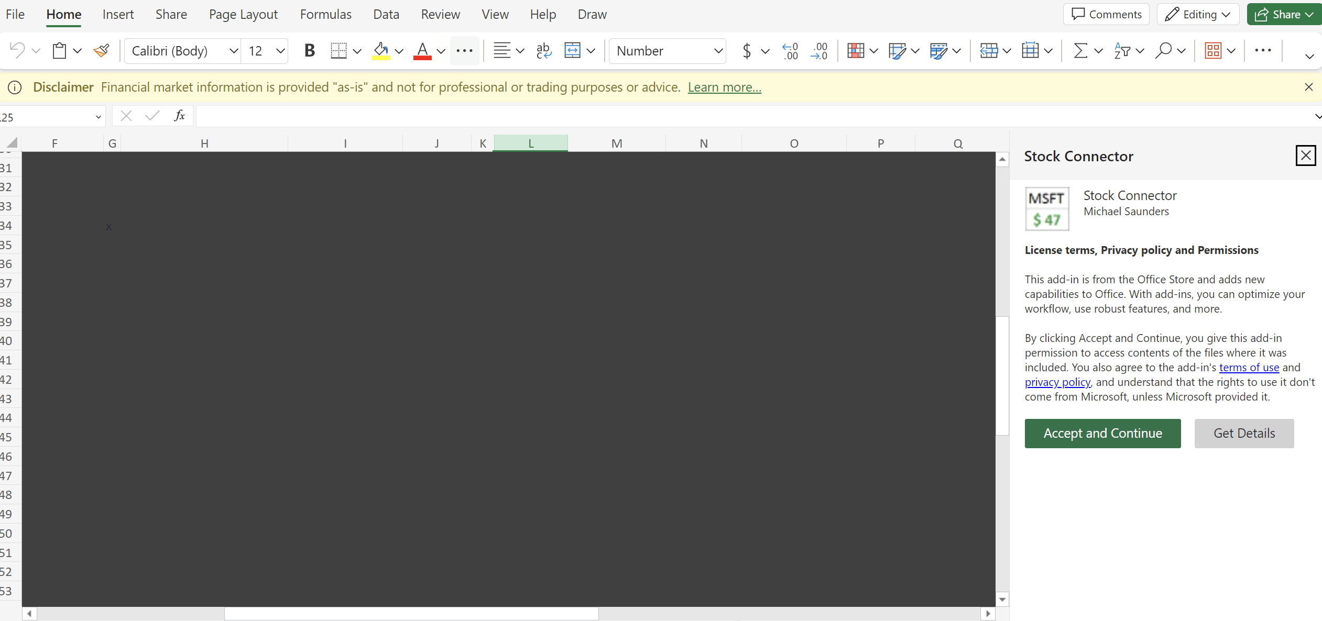This screenshot has width=1322, height=621.
Task: Click the Undo arrow icon
Action: click(17, 51)
